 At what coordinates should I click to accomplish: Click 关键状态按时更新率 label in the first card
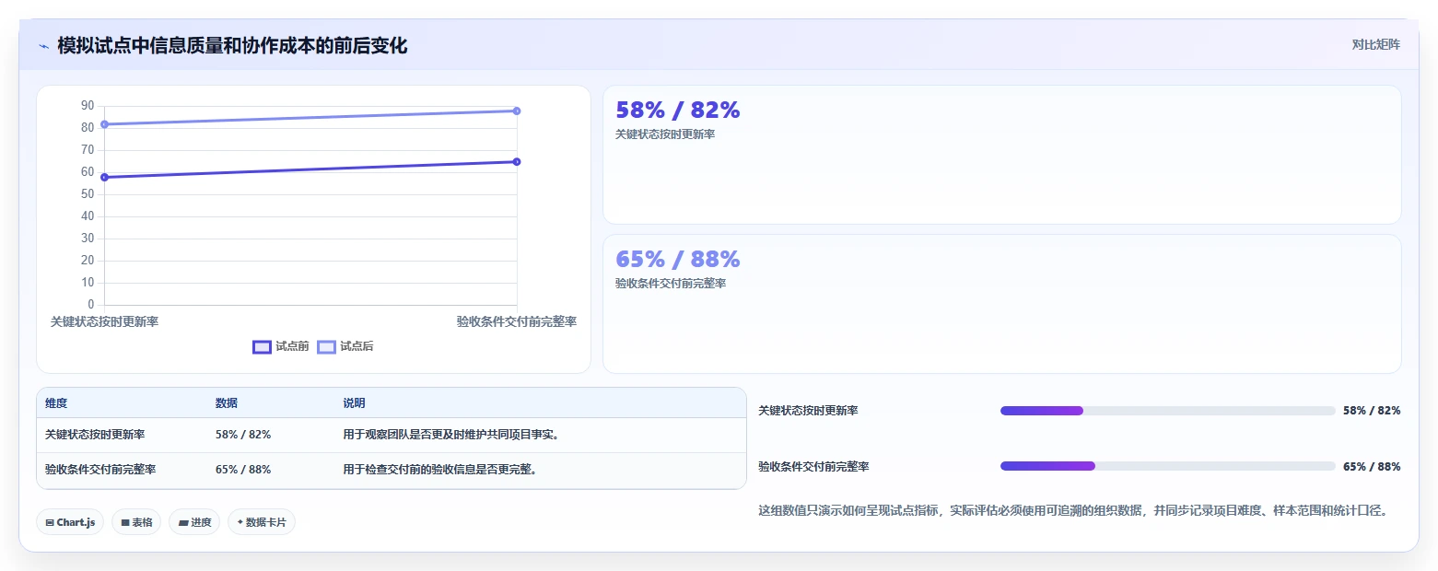665,134
